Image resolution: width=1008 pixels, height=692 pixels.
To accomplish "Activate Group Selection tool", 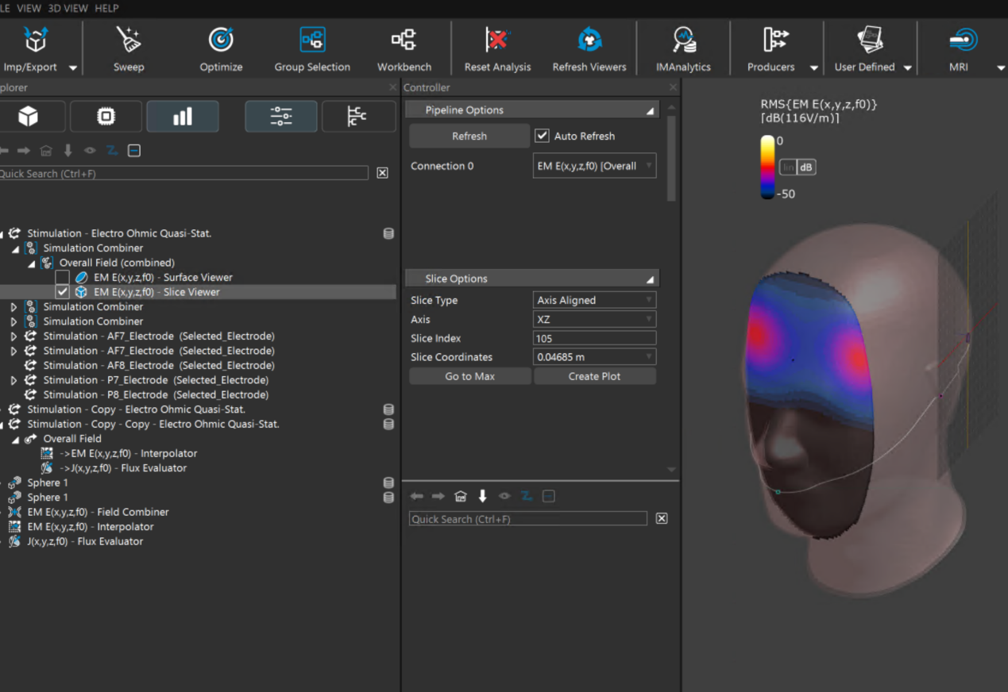I will (312, 40).
